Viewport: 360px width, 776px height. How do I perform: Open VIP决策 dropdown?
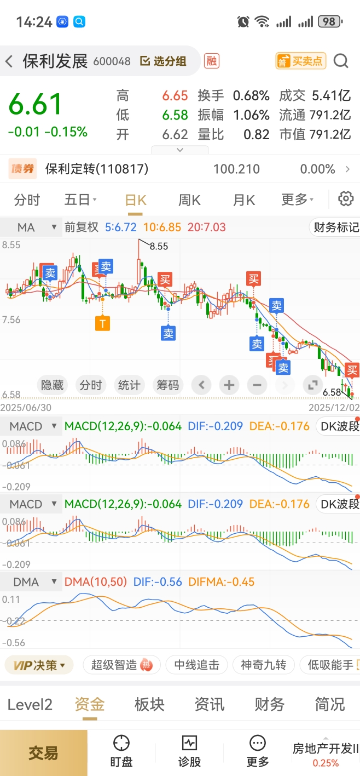pyautogui.click(x=38, y=665)
